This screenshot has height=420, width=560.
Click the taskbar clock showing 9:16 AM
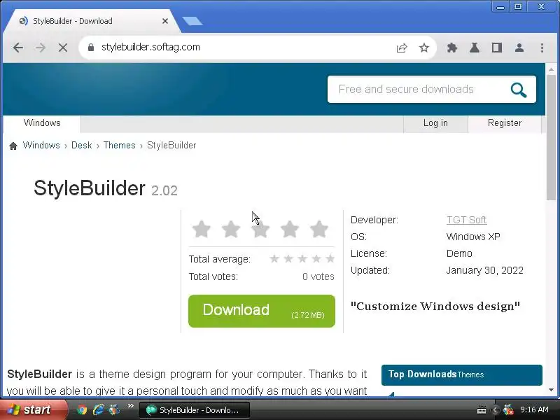[534, 409]
